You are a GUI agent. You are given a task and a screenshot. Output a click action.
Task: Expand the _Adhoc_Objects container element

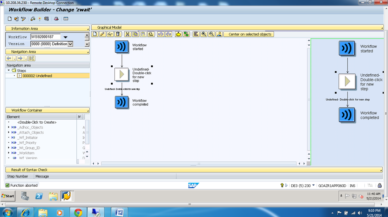(x=9, y=127)
